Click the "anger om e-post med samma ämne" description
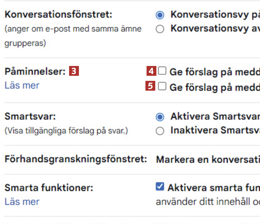260x224 pixels. (x=73, y=29)
